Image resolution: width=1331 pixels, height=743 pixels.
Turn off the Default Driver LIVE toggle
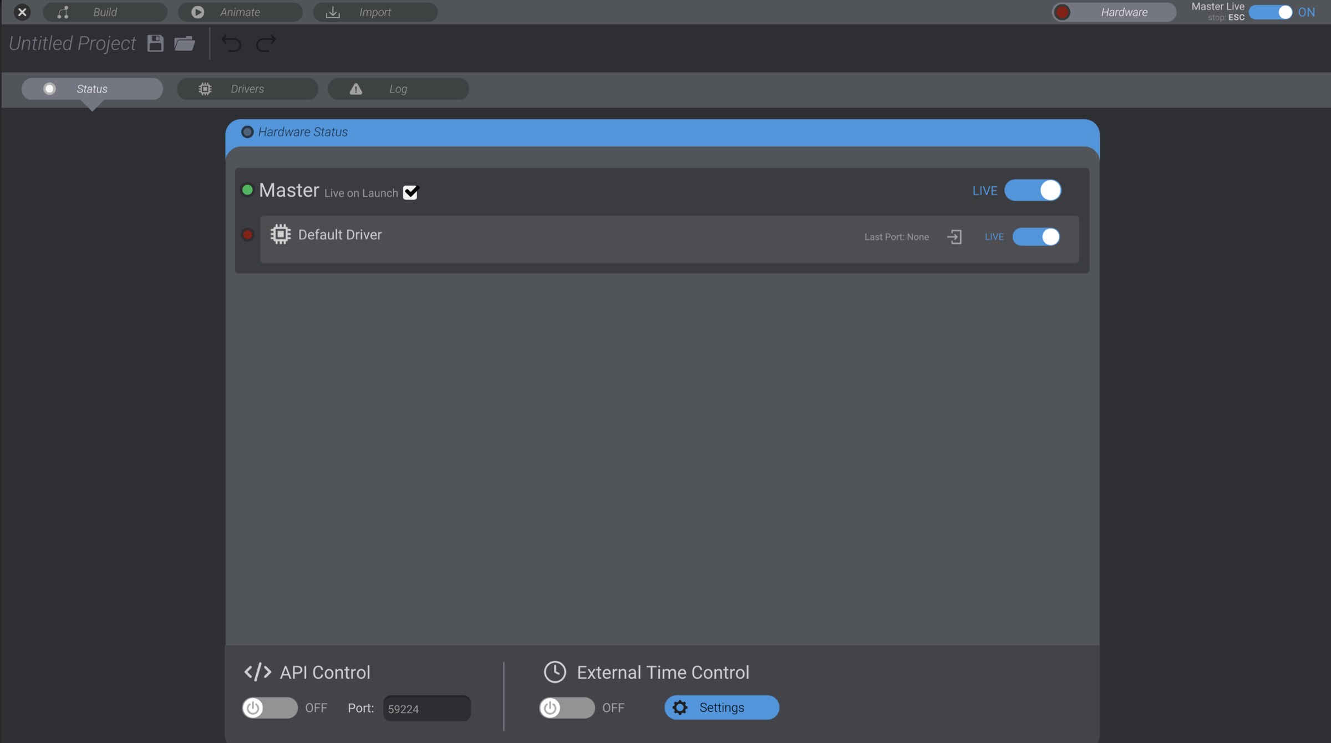click(1035, 237)
